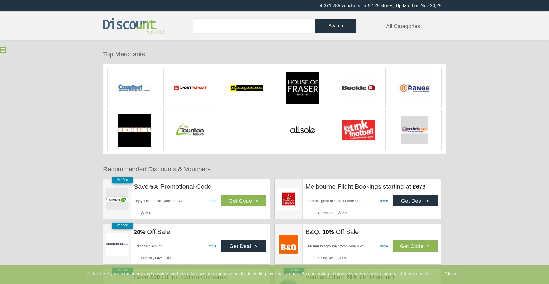This screenshot has height=284, width=549.
Task: Select The Range merchant logo
Action: click(x=415, y=88)
